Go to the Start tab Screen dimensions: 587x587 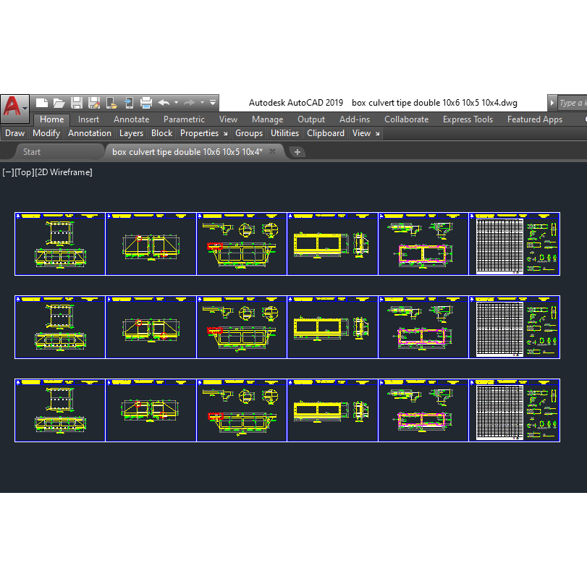coord(32,152)
